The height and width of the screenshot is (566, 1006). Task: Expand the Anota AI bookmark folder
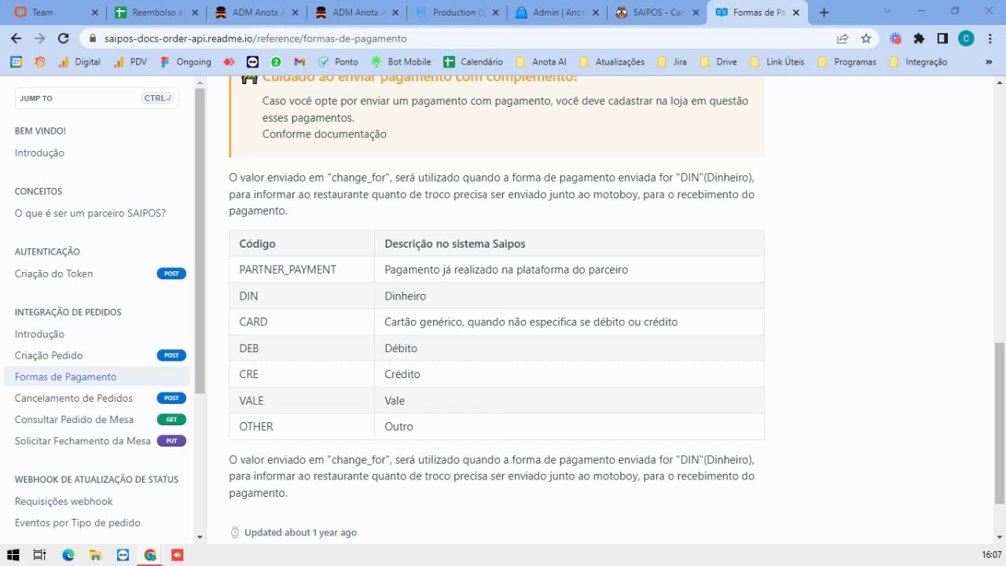point(541,61)
